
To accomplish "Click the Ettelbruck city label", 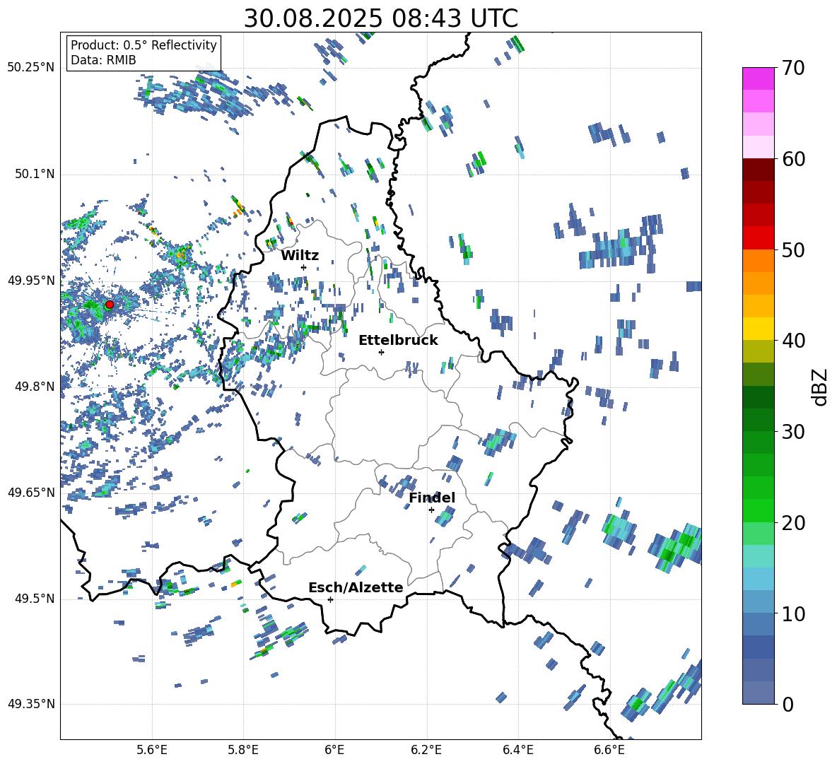I will [398, 340].
